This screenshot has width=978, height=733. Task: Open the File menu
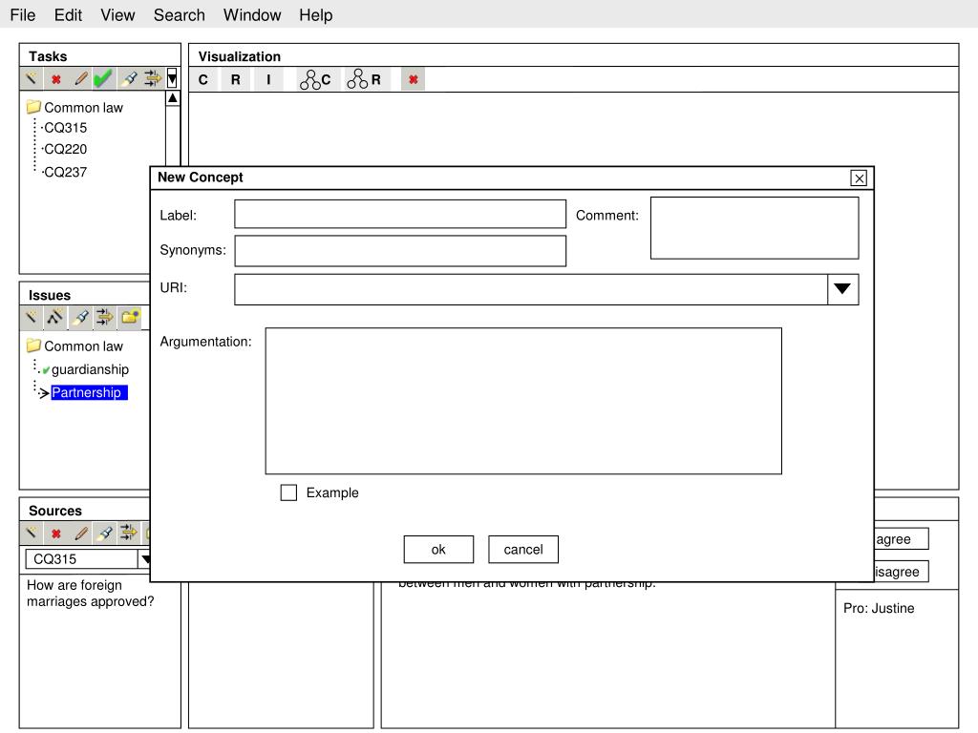point(23,15)
